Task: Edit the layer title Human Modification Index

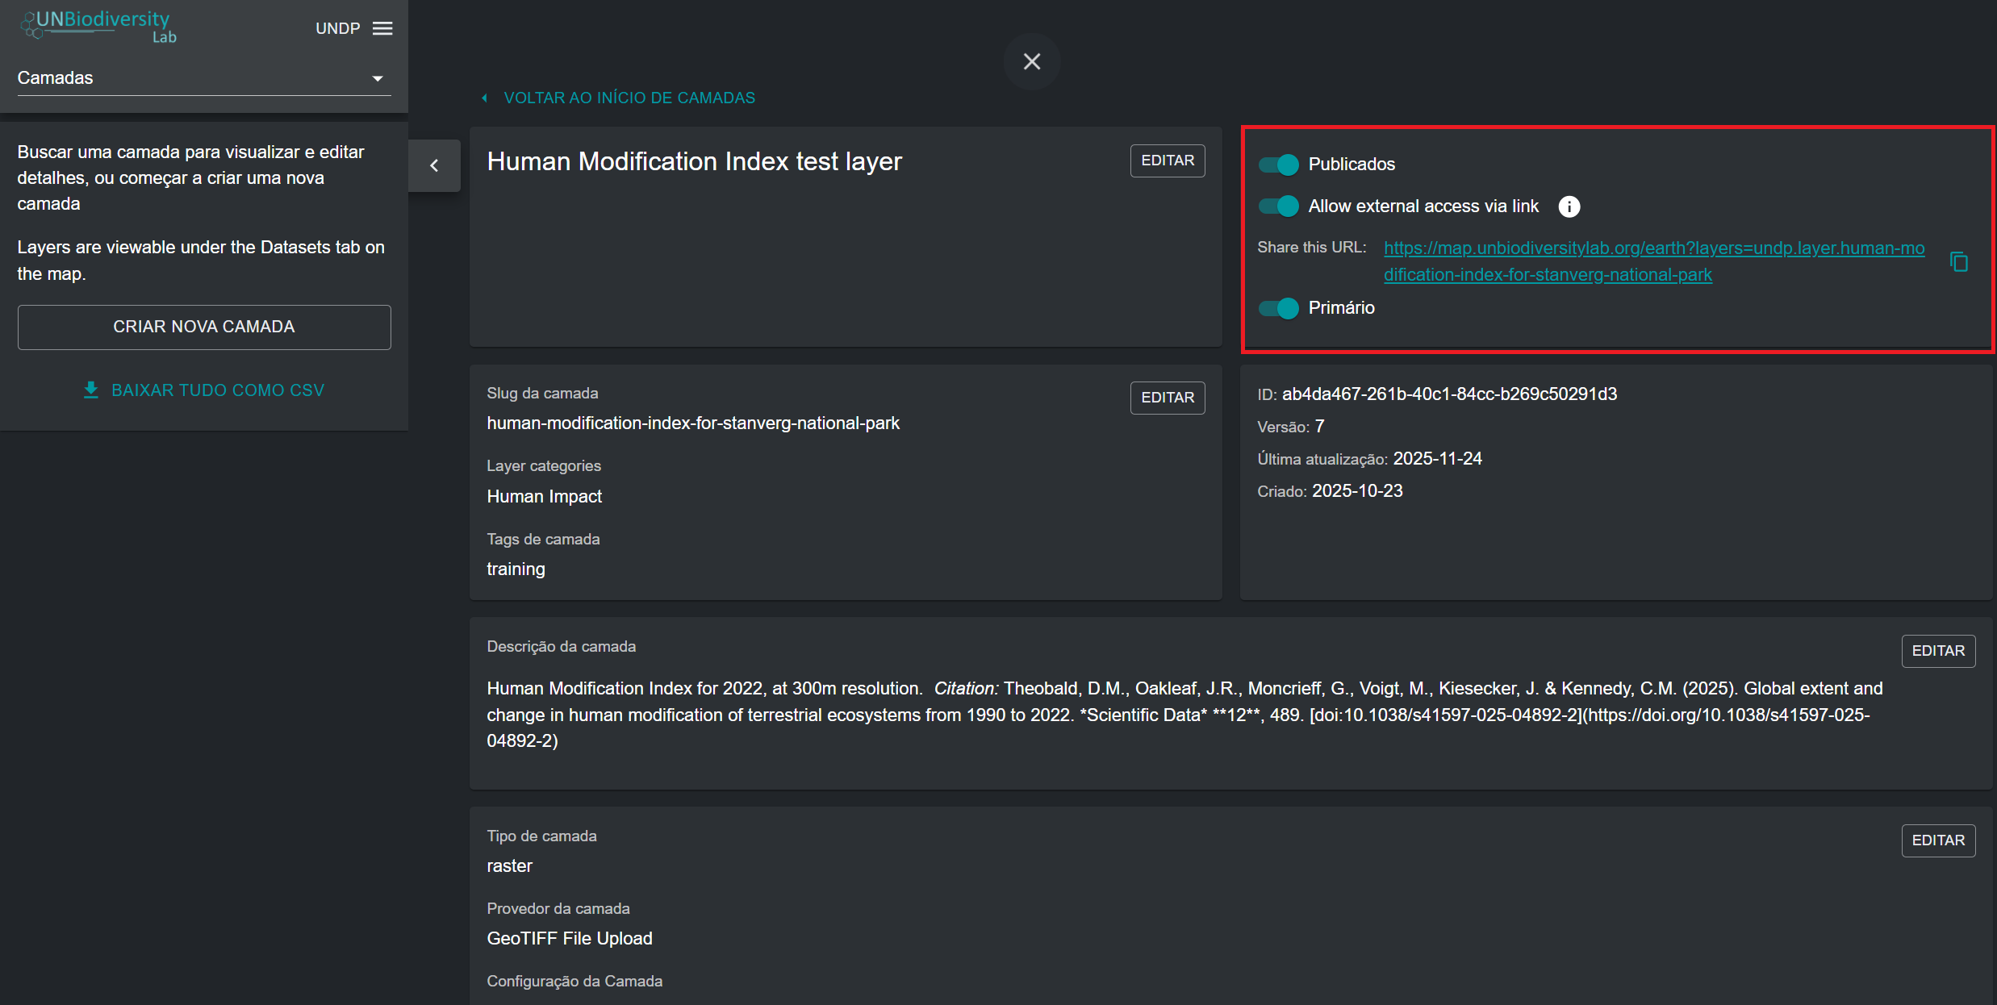Action: 1167,161
